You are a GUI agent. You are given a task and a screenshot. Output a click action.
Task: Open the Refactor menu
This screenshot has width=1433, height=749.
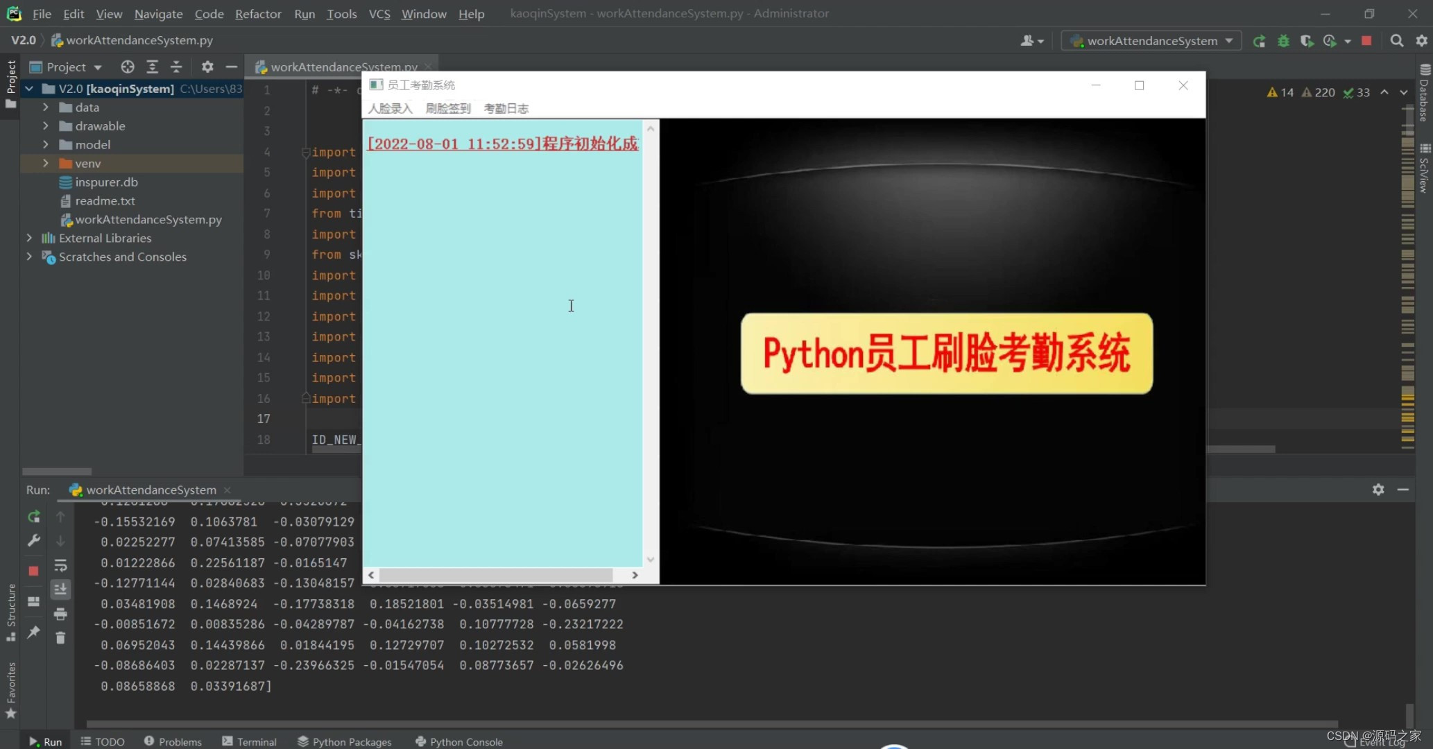pos(257,14)
